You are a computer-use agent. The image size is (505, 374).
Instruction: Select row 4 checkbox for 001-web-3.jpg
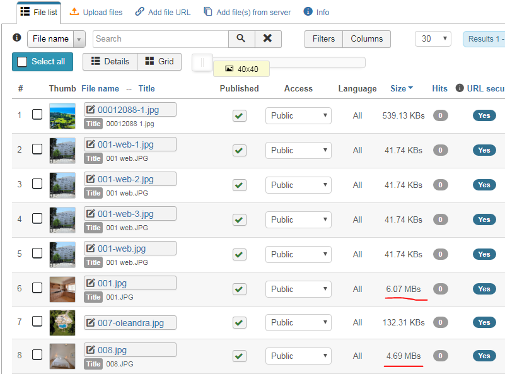(37, 218)
